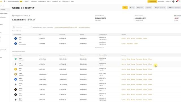181x102 pixels.
Task: Click the GALA coin icon
Action: point(16,84)
